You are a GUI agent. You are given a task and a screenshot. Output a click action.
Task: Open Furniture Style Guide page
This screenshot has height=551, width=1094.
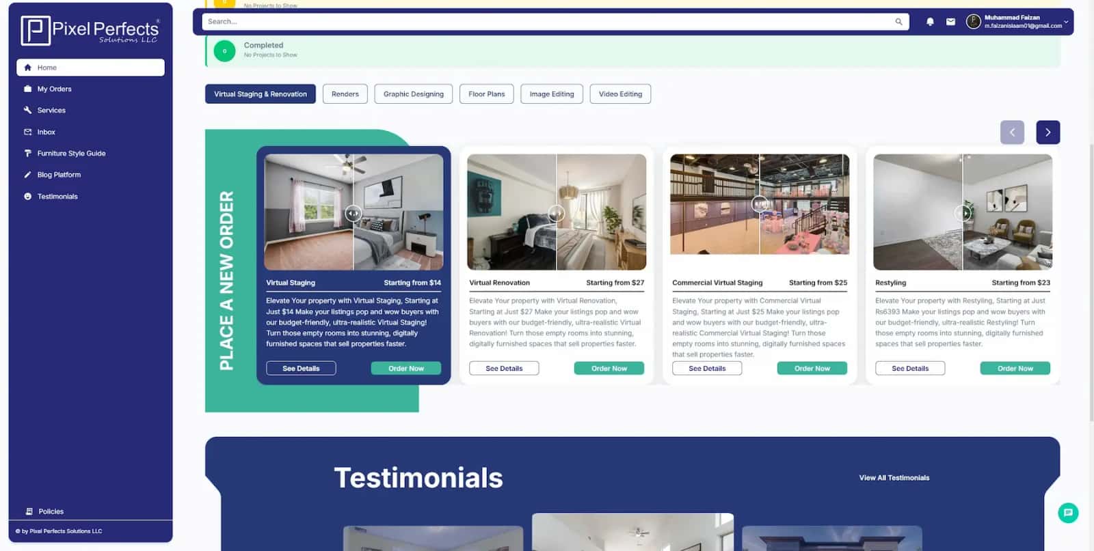pyautogui.click(x=71, y=154)
